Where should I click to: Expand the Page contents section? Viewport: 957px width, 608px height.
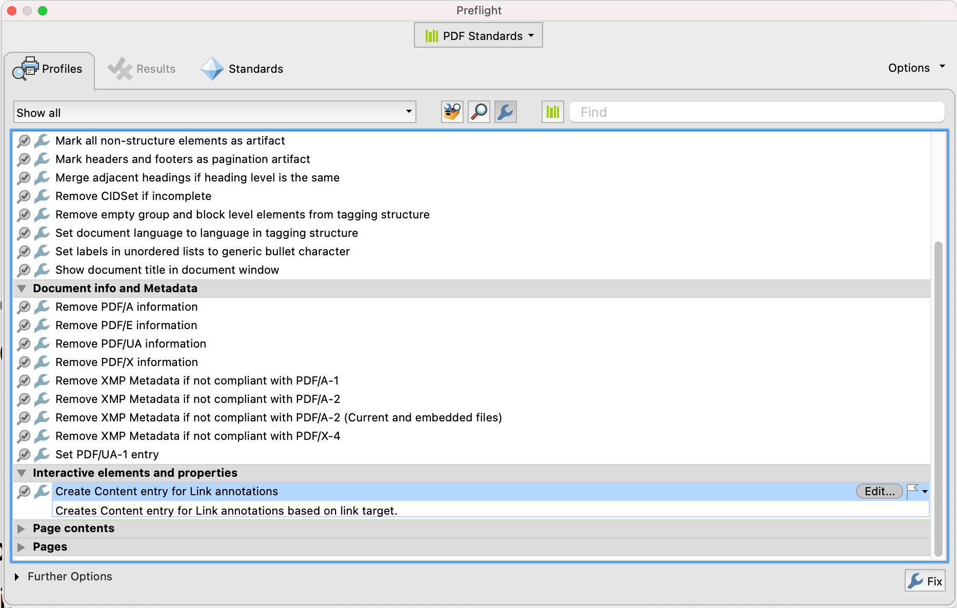pyautogui.click(x=22, y=529)
